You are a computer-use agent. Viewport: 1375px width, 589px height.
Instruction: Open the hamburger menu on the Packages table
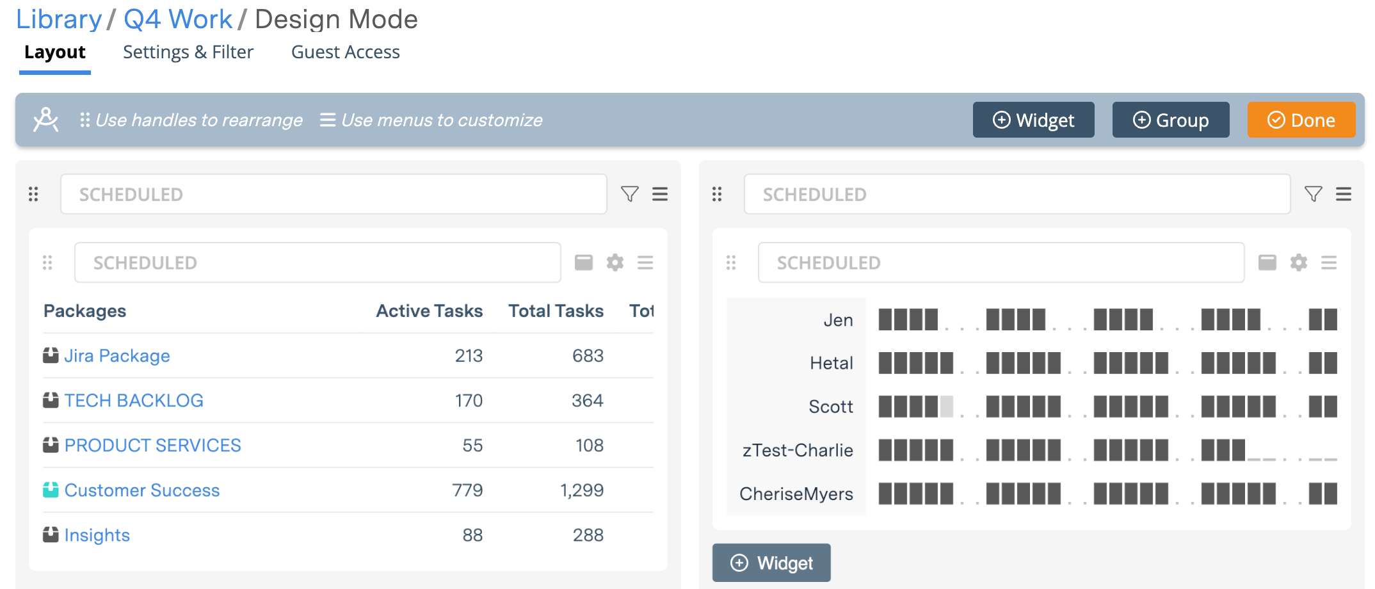pos(645,262)
